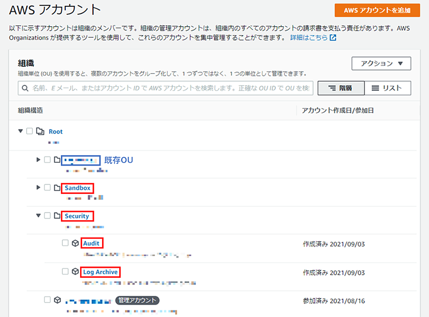
Task: Open the アクション dropdown menu
Action: pos(381,63)
